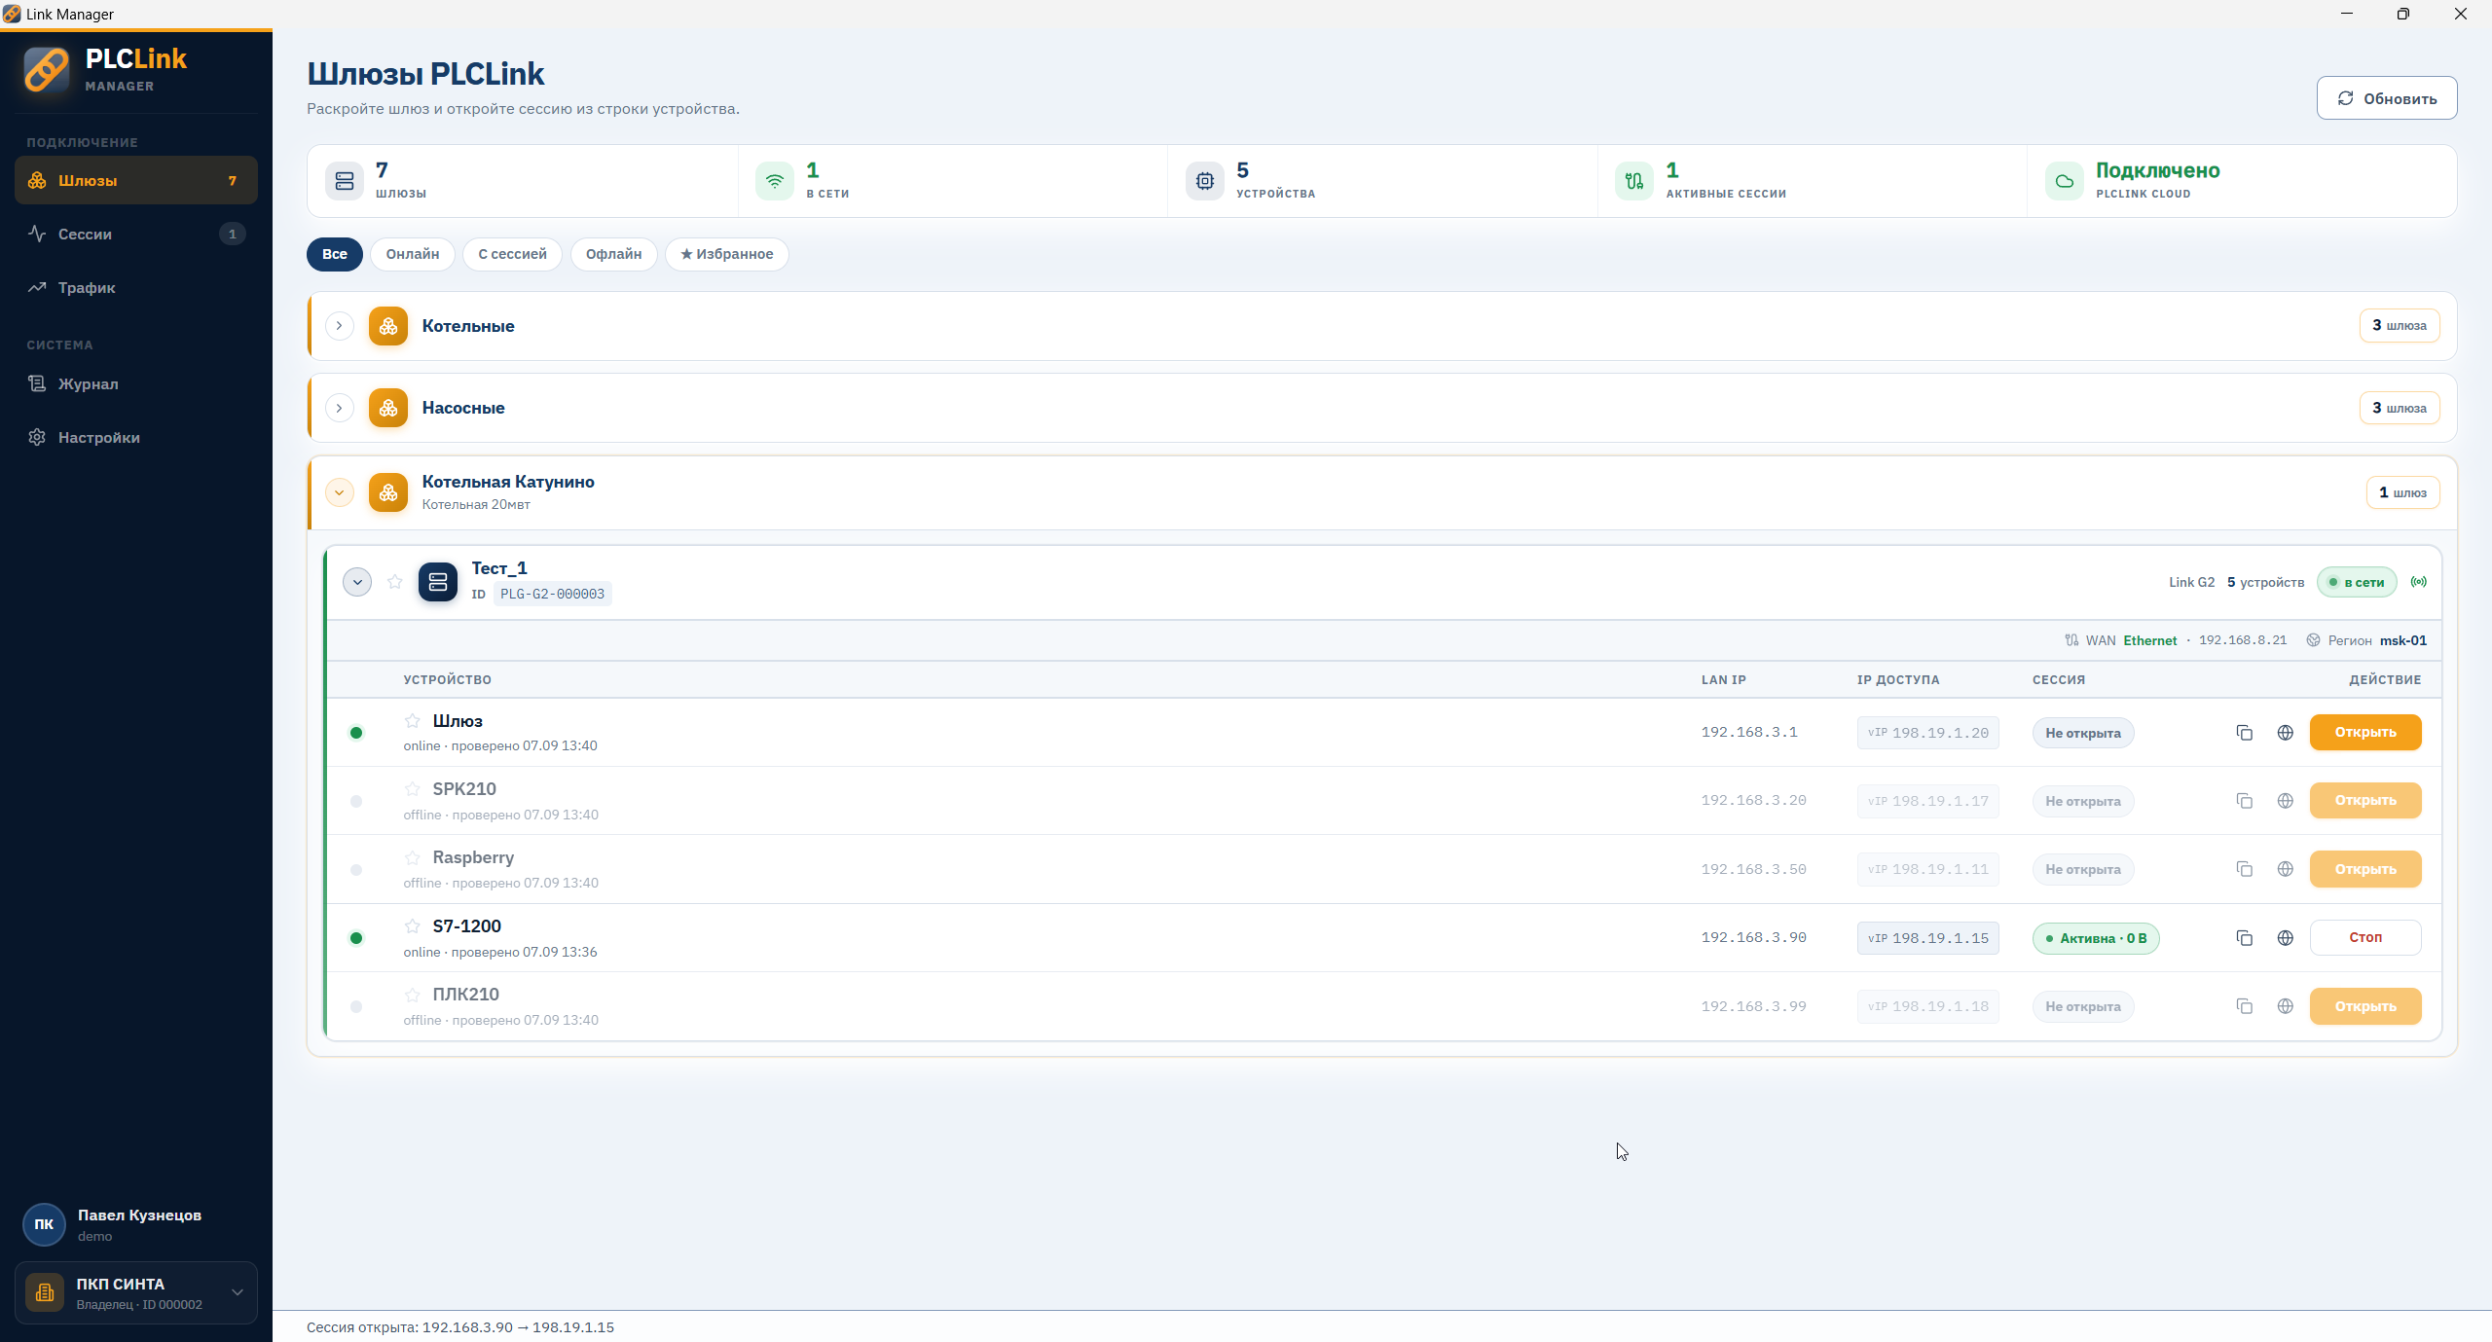Expand the Насосные group
2492x1342 pixels.
[x=339, y=408]
